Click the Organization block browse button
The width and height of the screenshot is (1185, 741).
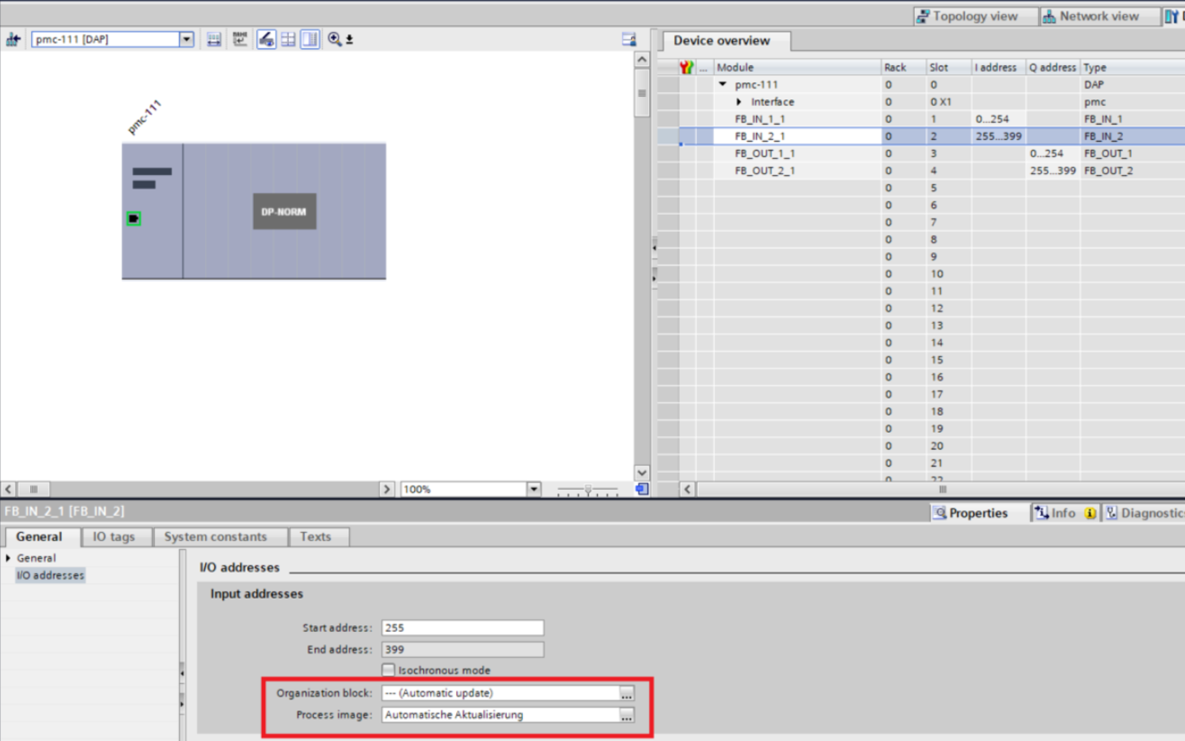pos(627,693)
